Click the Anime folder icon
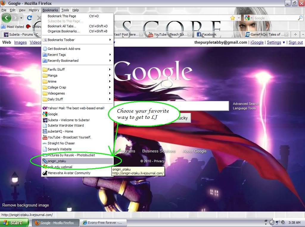 45,81
